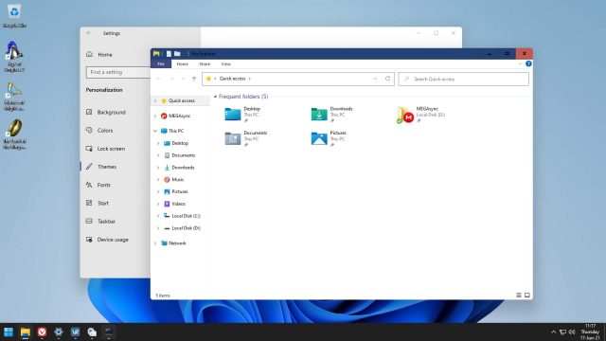Viewport: 606px width, 341px height.
Task: Open recent locations dropdown arrow
Action: point(183,79)
